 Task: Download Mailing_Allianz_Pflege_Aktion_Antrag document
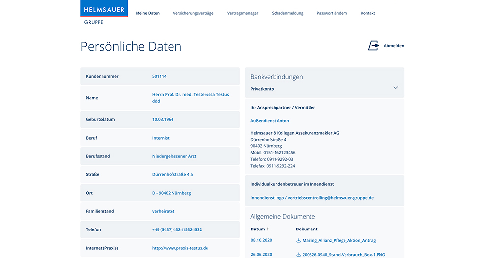click(x=339, y=240)
